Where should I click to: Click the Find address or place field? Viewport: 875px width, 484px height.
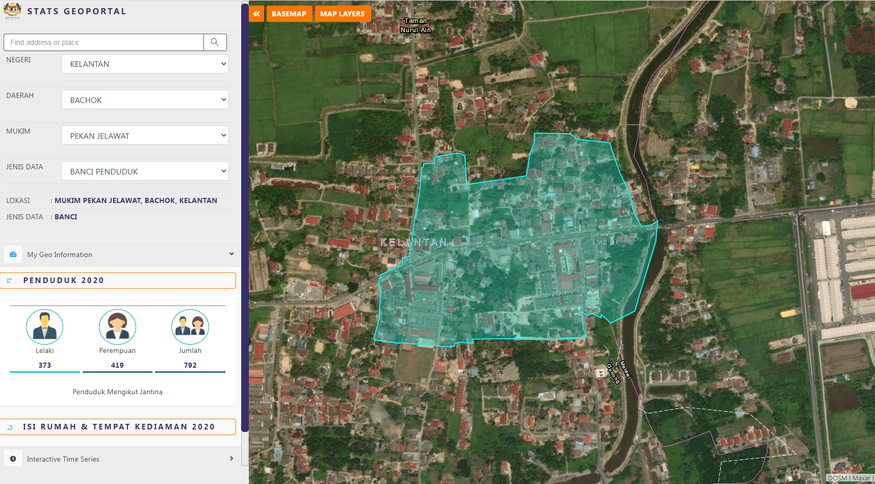click(x=104, y=42)
